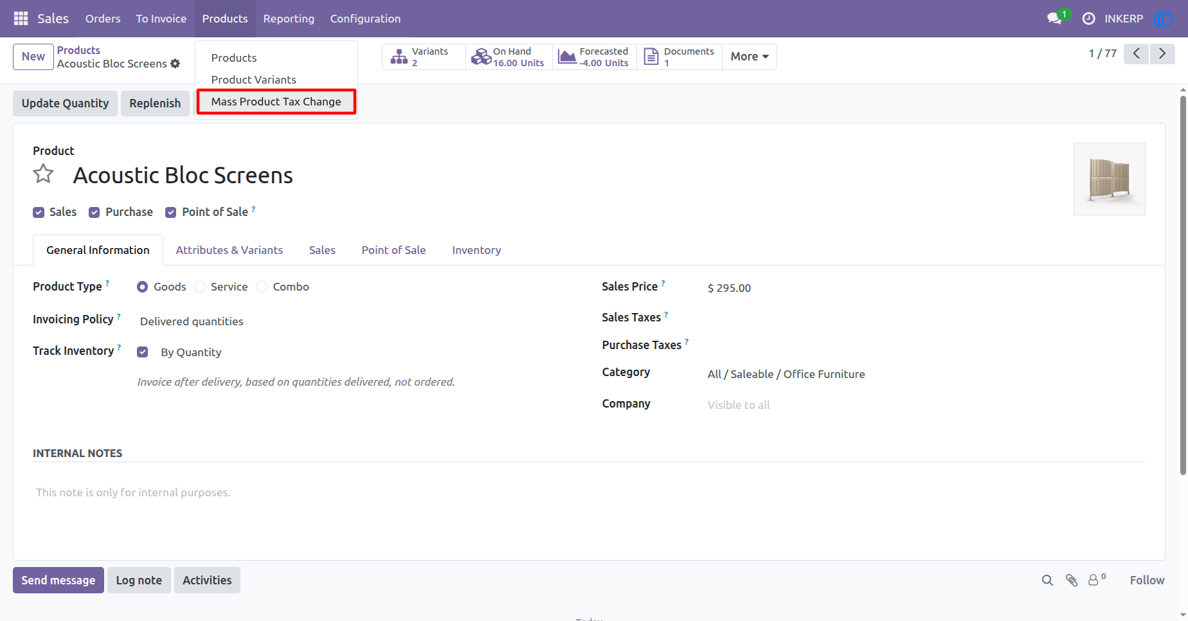Click the gear icon beside Acoustic Bloc Screens
1188x621 pixels.
(x=175, y=64)
